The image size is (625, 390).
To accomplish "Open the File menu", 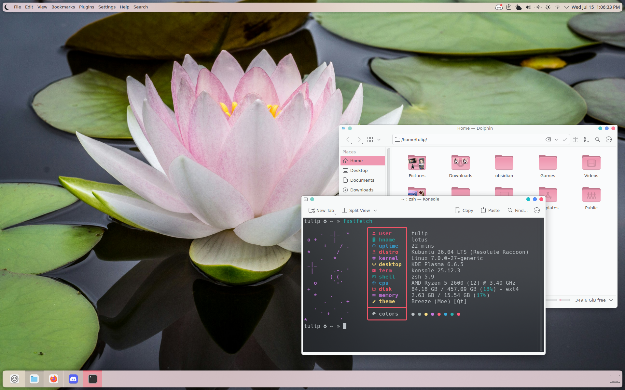I will [x=18, y=7].
